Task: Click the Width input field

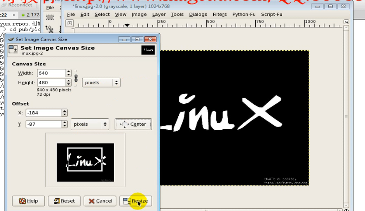Action: (x=51, y=73)
